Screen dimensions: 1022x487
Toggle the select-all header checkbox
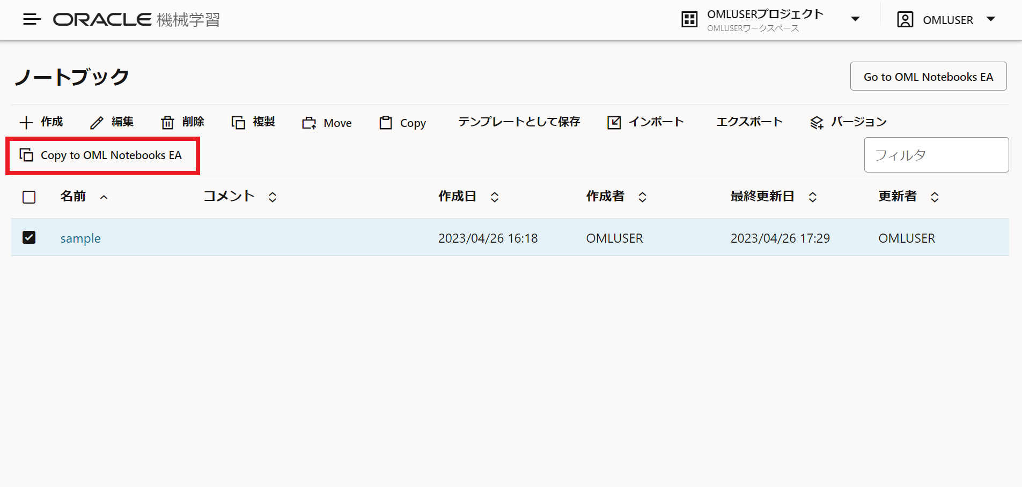[29, 197]
